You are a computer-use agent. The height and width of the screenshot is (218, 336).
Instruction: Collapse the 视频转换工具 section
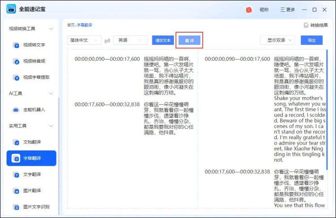[x=51, y=29]
